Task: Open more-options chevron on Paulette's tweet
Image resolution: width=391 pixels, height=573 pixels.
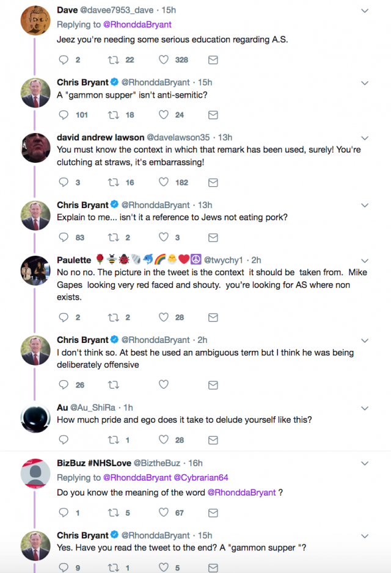Action: tap(365, 261)
